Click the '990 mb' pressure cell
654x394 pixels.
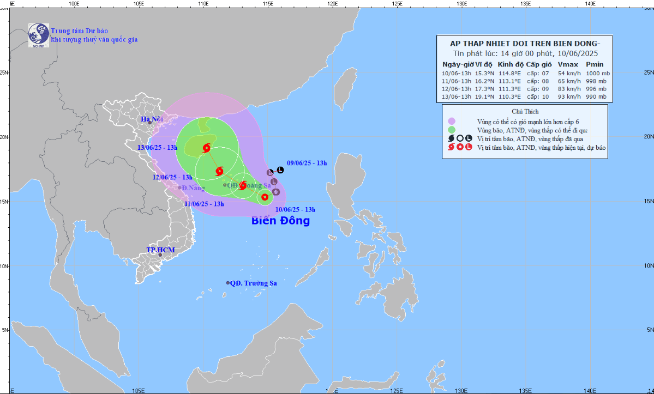coord(596,96)
